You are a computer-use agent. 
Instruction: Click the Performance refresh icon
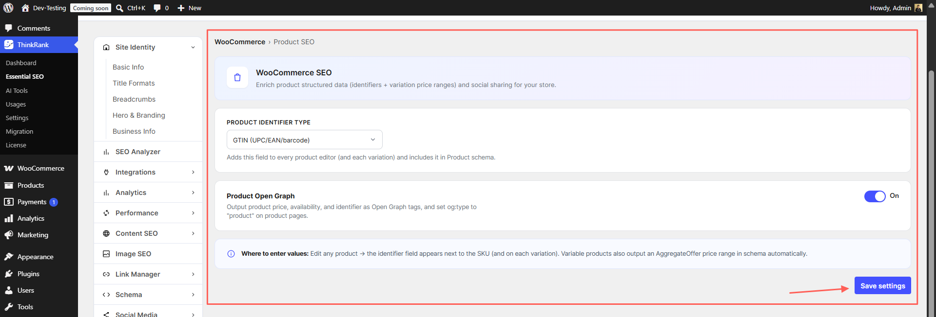(106, 213)
